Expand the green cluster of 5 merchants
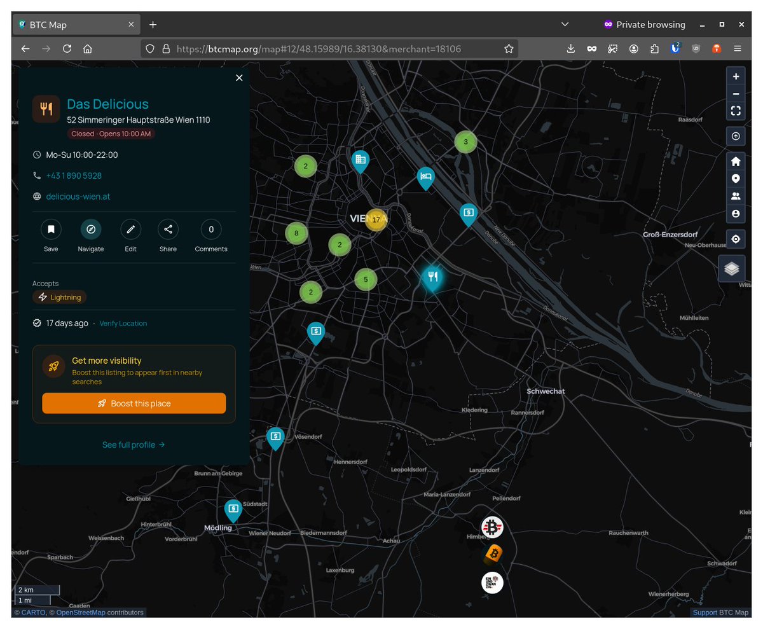Screen dimensions: 763x629 pos(366,279)
